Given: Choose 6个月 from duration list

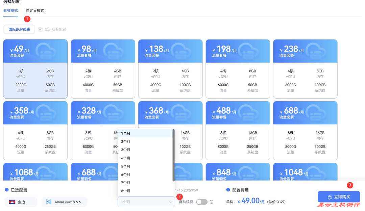Looking at the screenshot, I should [x=126, y=175].
